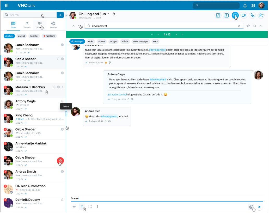Switch to the Channels tab
This screenshot has width=269, height=213.
[x=27, y=25]
